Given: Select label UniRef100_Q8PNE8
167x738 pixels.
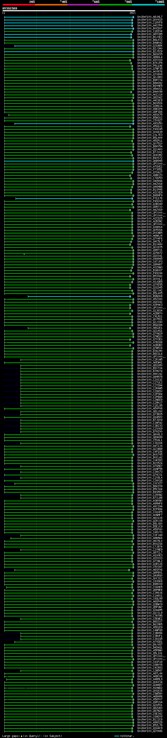Looking at the screenshot, I should click(150, 590).
